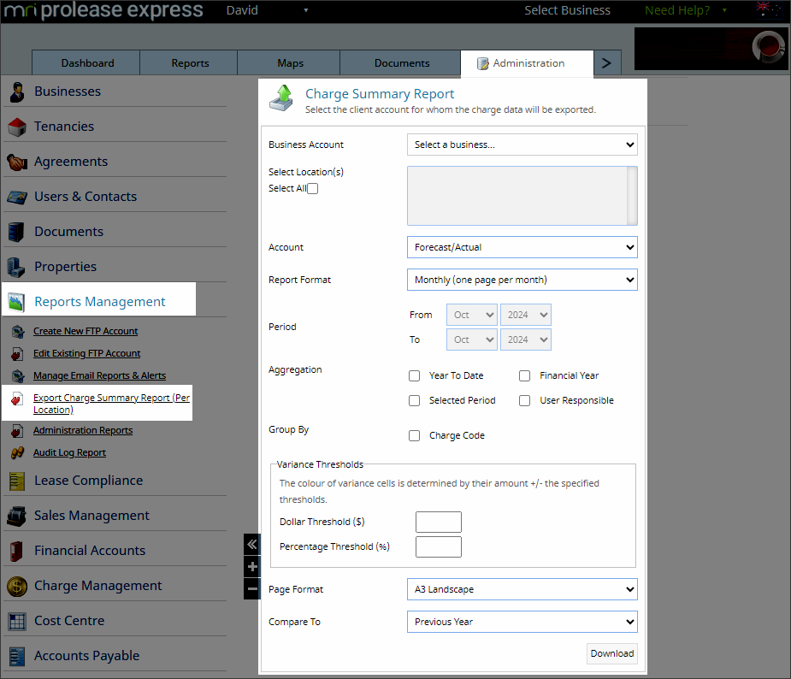Enable Group By Charge Code checkbox
The image size is (791, 679).
[414, 436]
